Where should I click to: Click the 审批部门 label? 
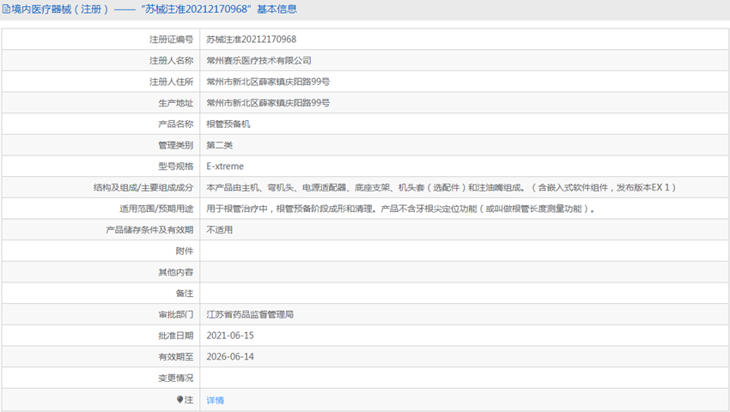point(175,314)
